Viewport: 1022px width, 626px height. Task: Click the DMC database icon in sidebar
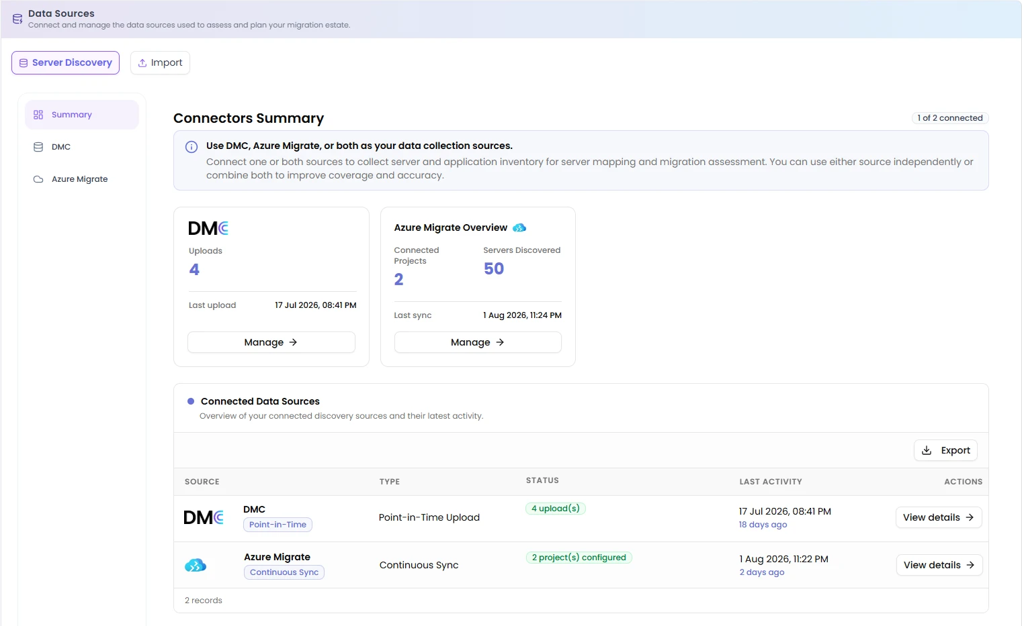38,147
